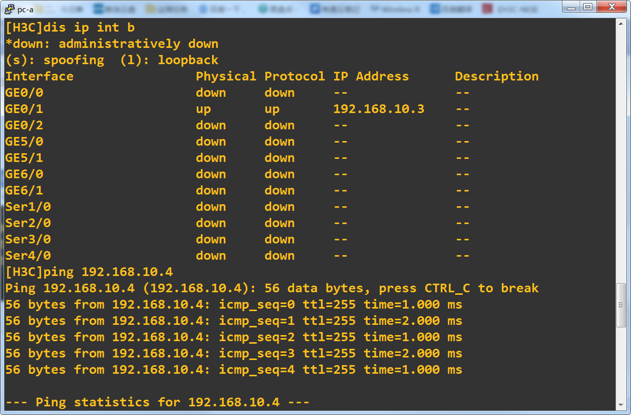Viewport: 631px width, 415px height.
Task: Click the Description column header
Action: point(496,76)
